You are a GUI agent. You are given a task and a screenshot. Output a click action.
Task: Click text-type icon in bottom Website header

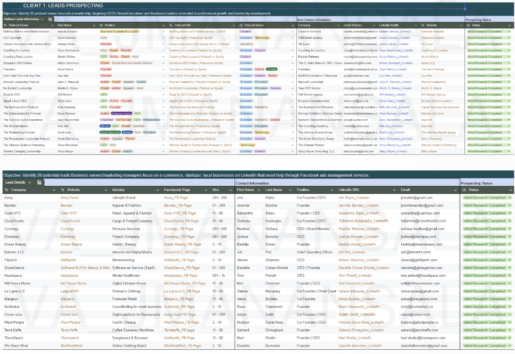(63, 190)
